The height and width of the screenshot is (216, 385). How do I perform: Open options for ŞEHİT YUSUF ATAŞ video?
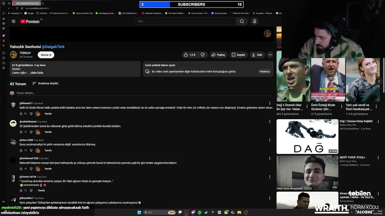(379, 158)
